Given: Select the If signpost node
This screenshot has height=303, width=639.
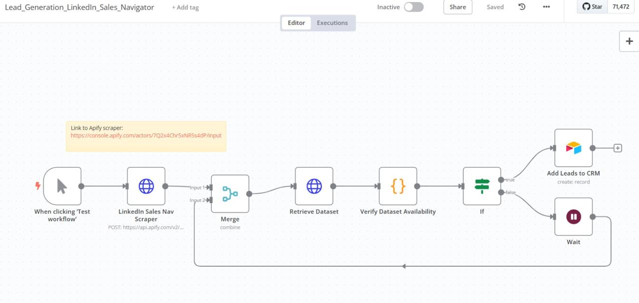Looking at the screenshot, I should point(482,186).
